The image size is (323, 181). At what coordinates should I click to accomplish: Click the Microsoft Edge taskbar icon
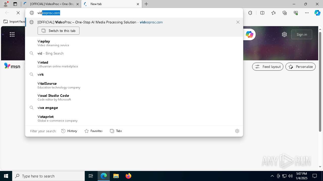pos(104,176)
